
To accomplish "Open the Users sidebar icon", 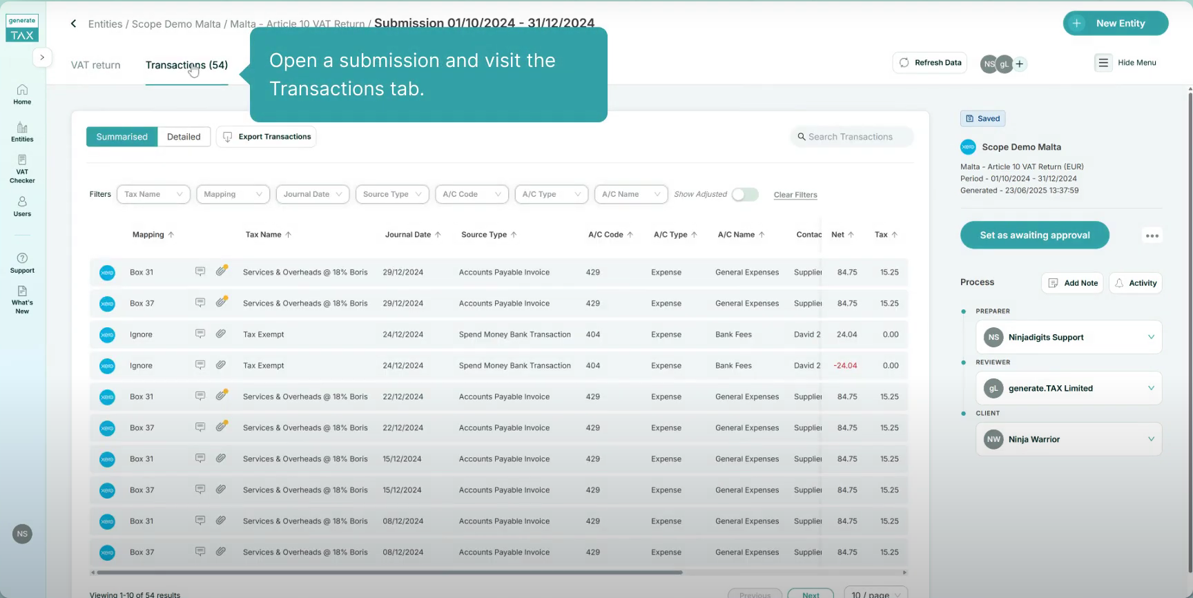I will pos(22,206).
